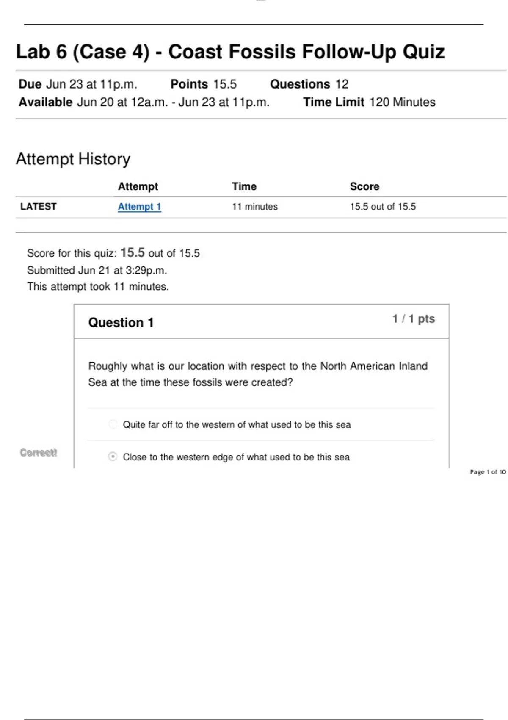Click the "11 minutes" time cell
The image size is (508, 720).
click(x=255, y=207)
